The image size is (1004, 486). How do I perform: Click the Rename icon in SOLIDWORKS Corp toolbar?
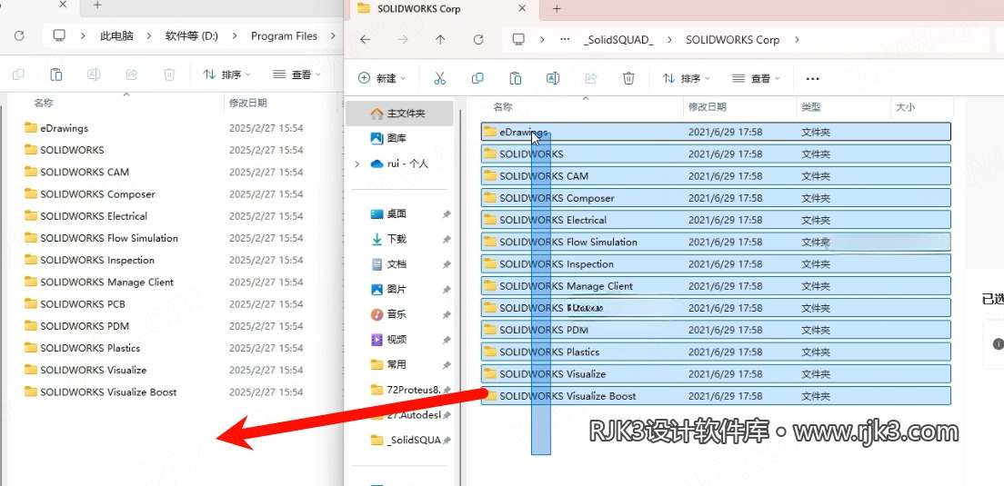(553, 79)
